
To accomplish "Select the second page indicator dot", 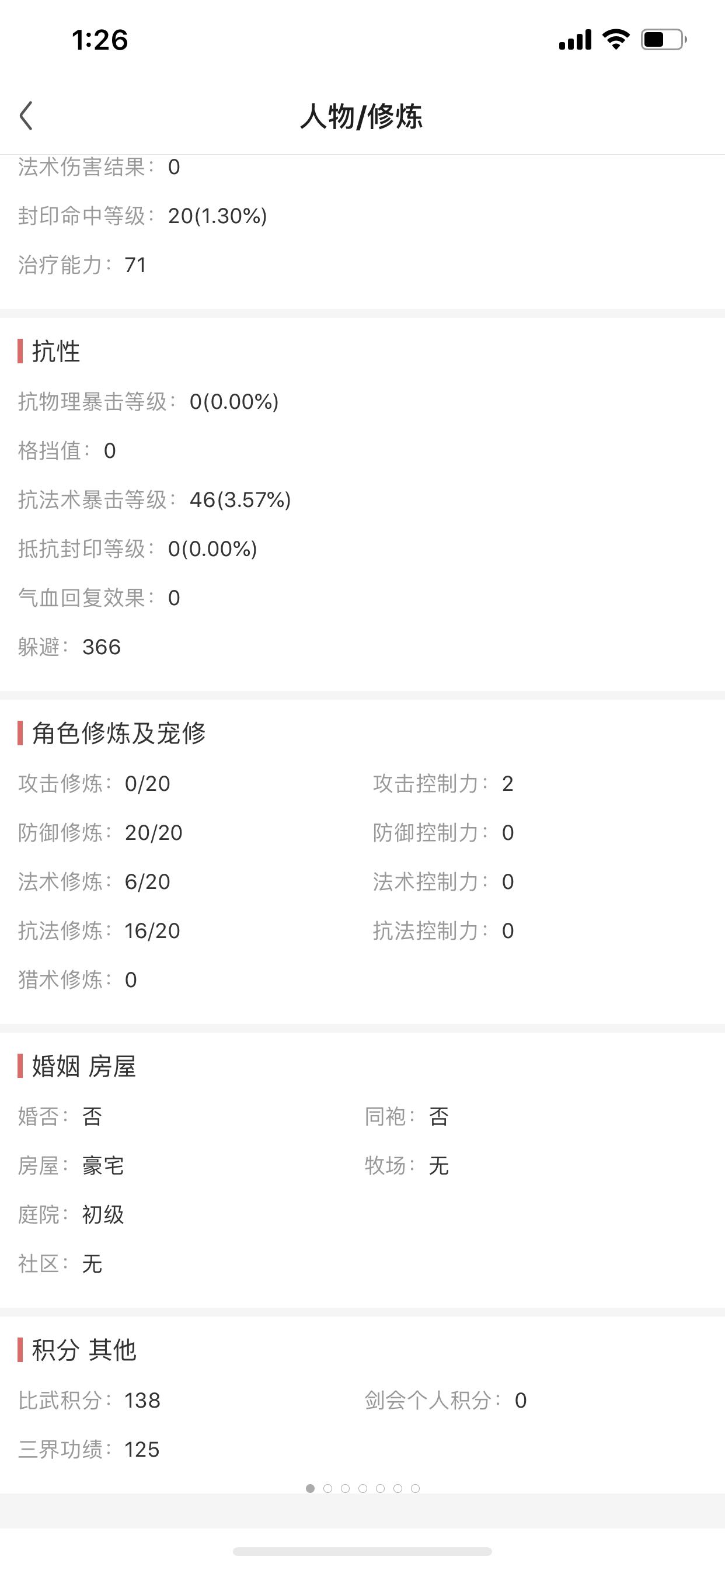I will coord(328,1488).
